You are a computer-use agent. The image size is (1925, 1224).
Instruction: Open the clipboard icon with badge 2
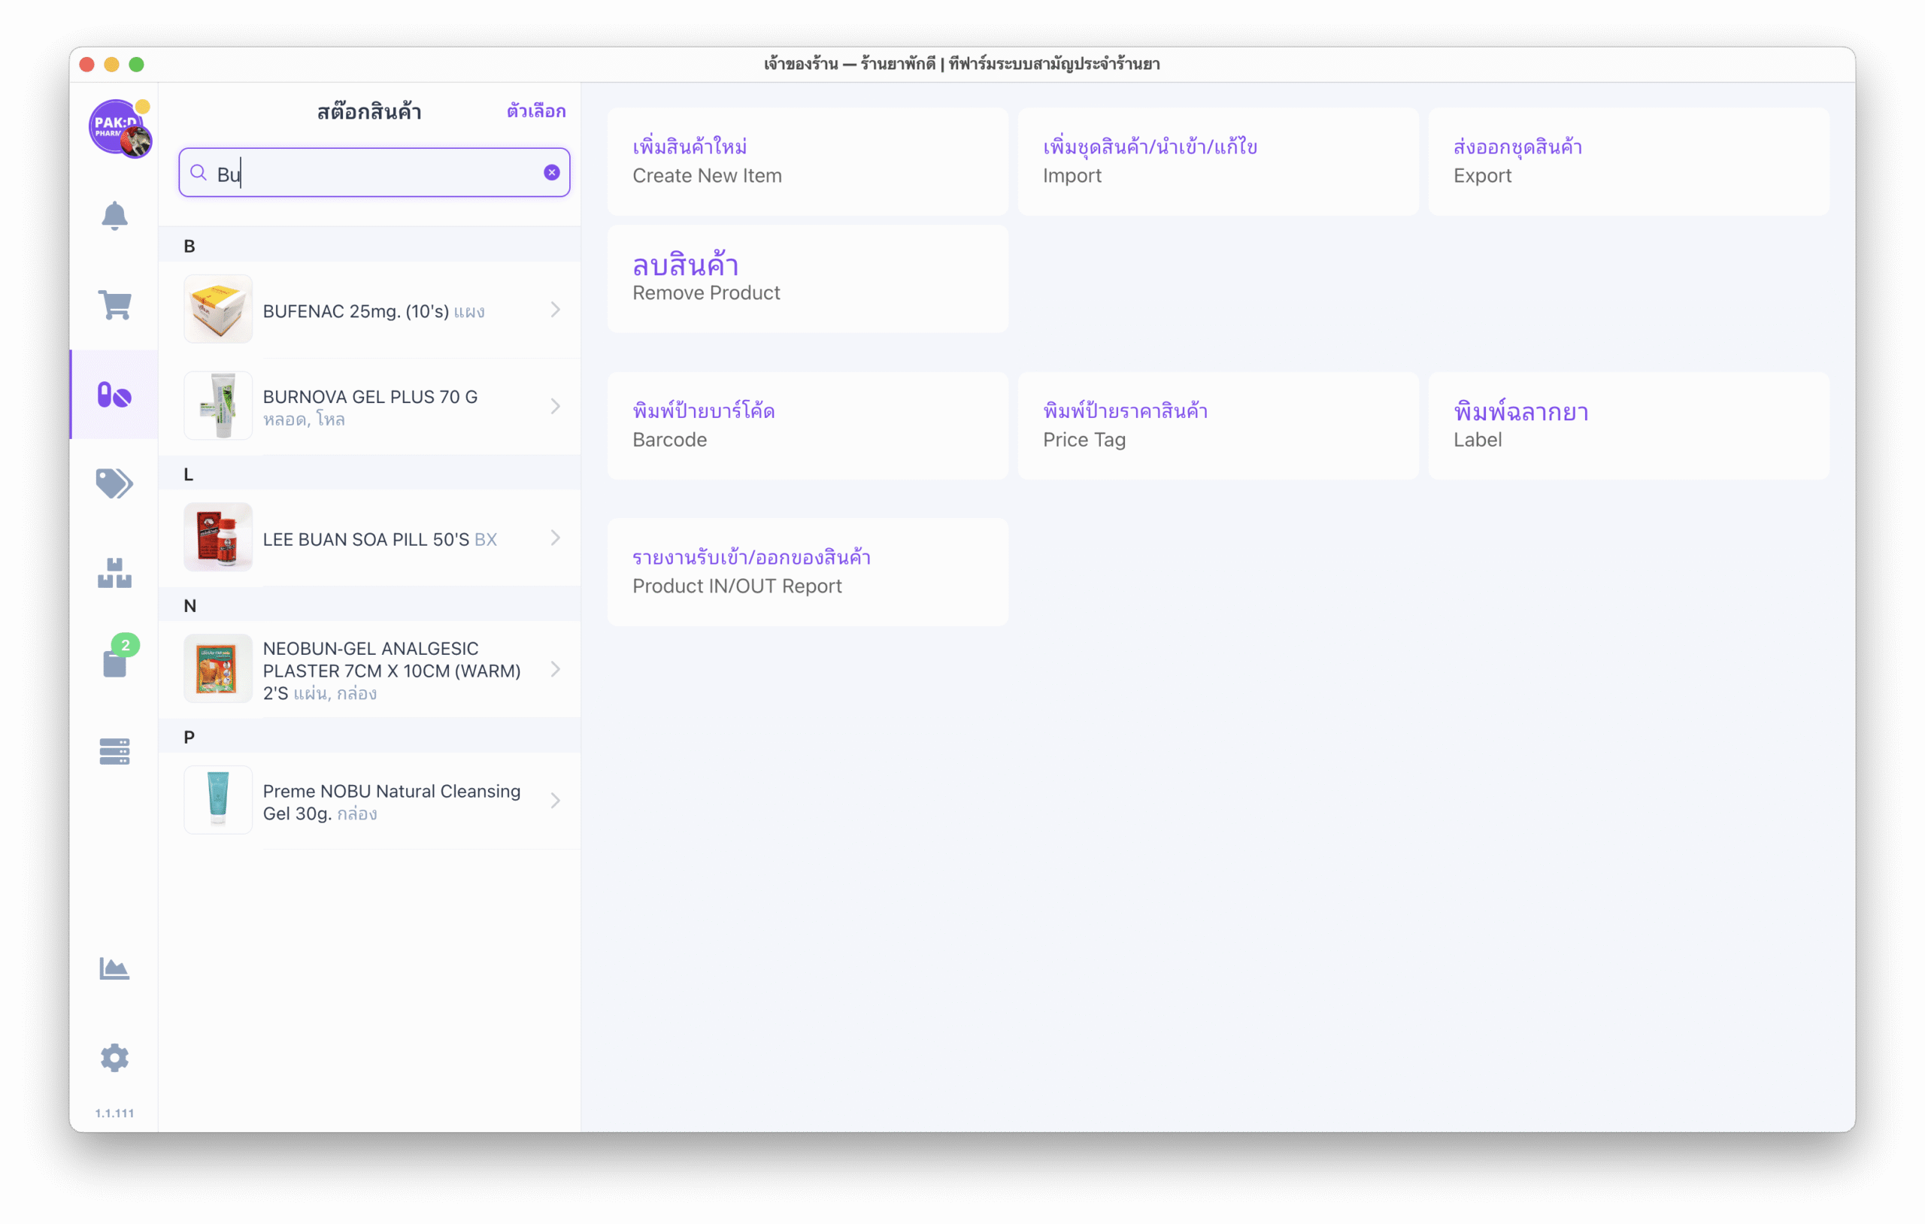pyautogui.click(x=114, y=662)
